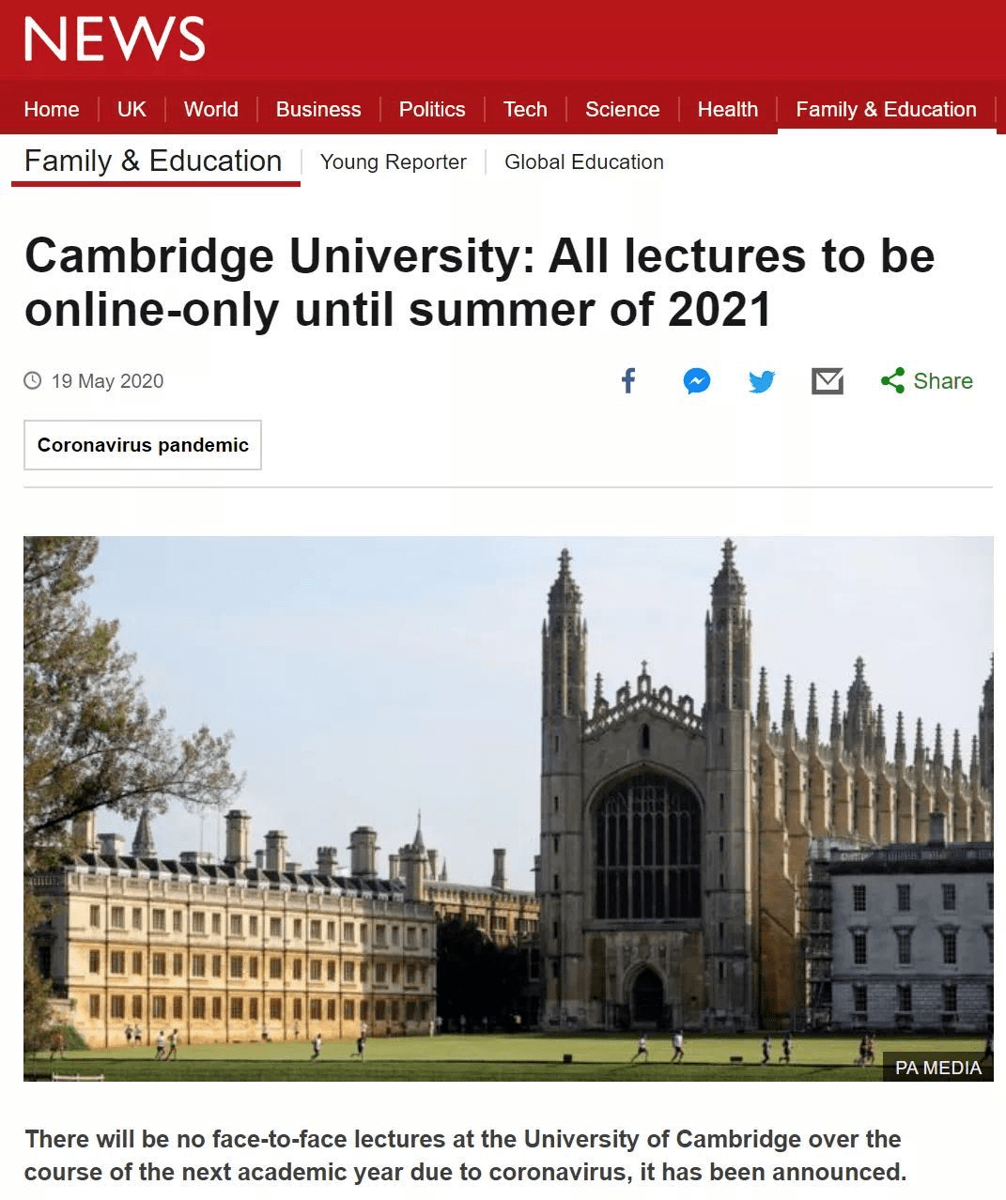Share article on Facebook icon
This screenshot has width=1006, height=1200.
click(628, 380)
